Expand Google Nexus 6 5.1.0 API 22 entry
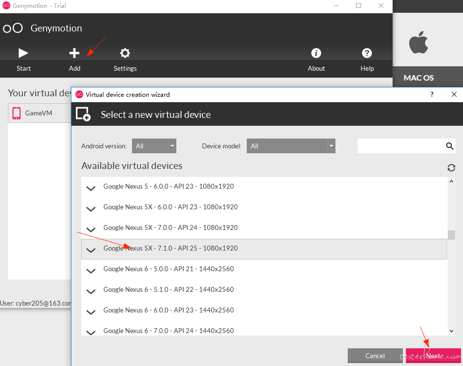Image resolution: width=463 pixels, height=366 pixels. [x=91, y=291]
